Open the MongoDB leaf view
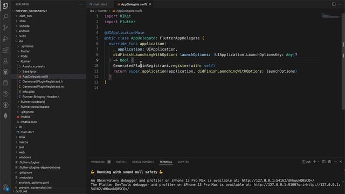Viewport: 345px width, 194px height. point(5,116)
